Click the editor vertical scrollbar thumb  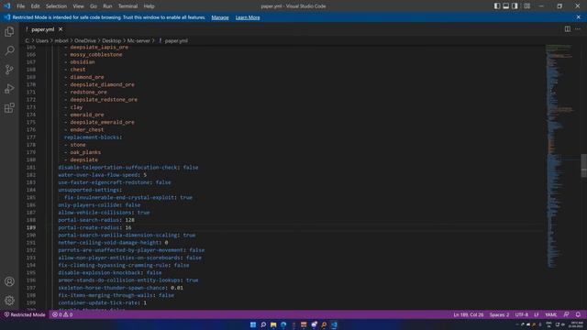point(583,165)
